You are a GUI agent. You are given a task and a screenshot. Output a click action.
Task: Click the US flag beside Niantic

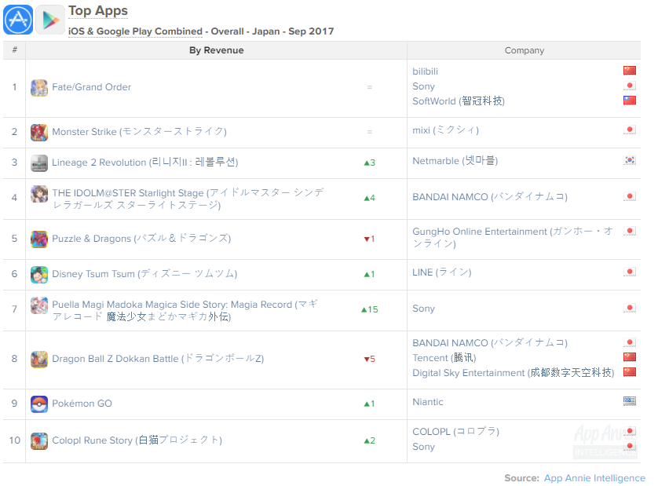pyautogui.click(x=630, y=401)
